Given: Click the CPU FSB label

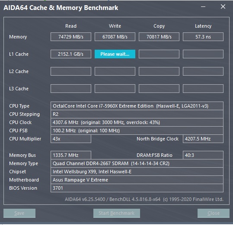Looking at the screenshot, I should (18, 131).
